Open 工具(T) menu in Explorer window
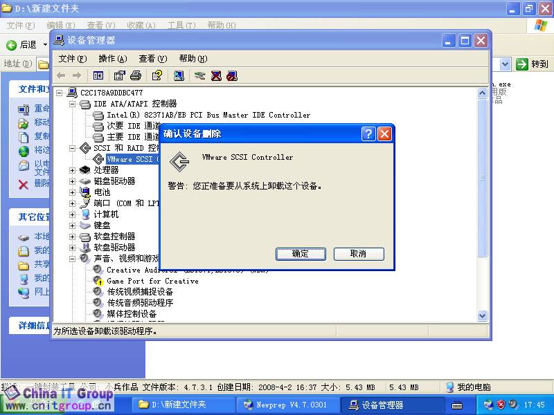Screen dimensions: 554x415 coord(181,26)
